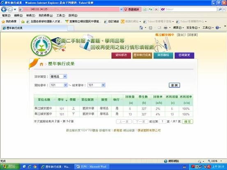This screenshot has width=227, height=170.
Task: Click the printer icon in command bar
Action: click(x=165, y=27)
